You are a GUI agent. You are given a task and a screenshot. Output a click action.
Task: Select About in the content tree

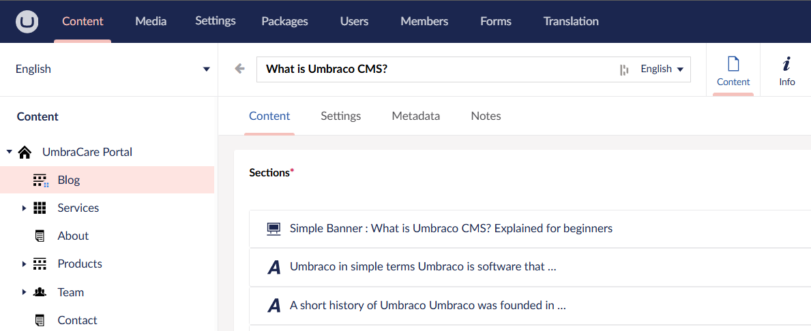73,236
